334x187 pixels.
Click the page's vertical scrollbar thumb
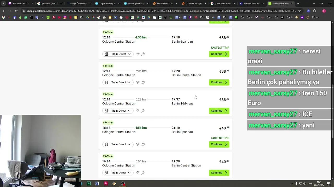pyautogui.click(x=332, y=111)
